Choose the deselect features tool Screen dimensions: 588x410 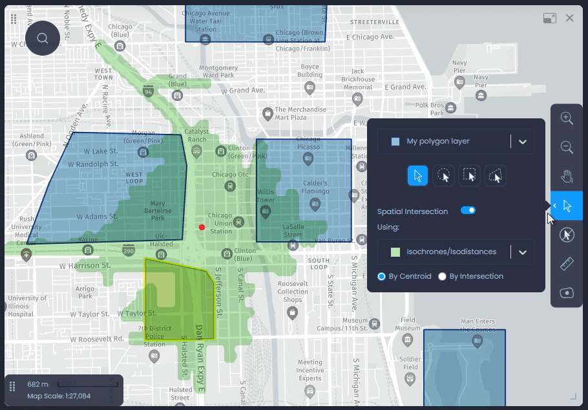(566, 235)
